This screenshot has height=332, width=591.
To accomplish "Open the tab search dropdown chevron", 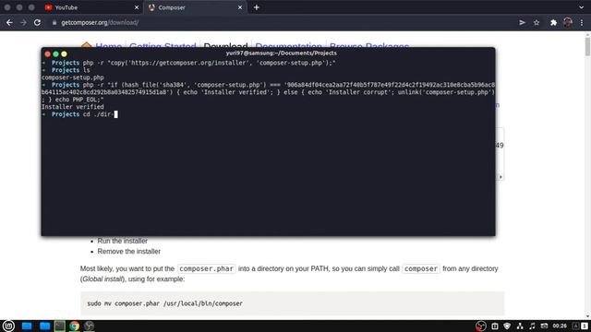I will tap(581, 7).
